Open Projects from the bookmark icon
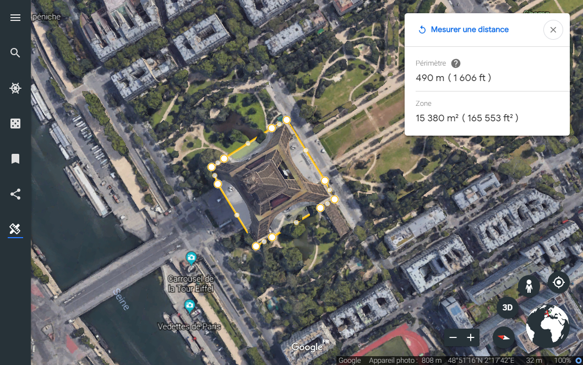 (15, 159)
